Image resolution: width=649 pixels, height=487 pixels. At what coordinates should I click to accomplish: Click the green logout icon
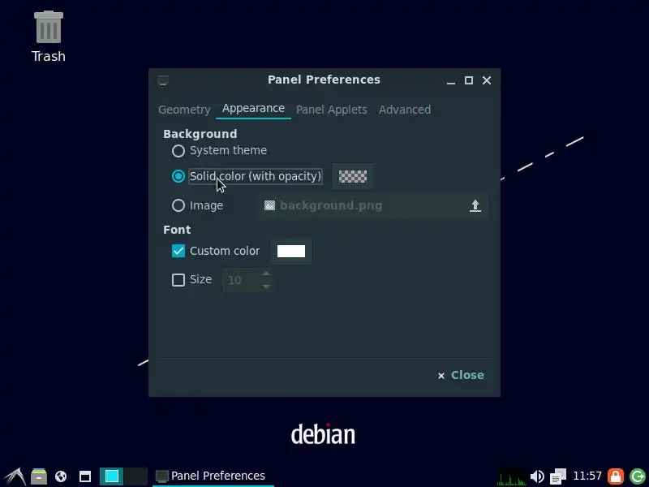click(638, 476)
